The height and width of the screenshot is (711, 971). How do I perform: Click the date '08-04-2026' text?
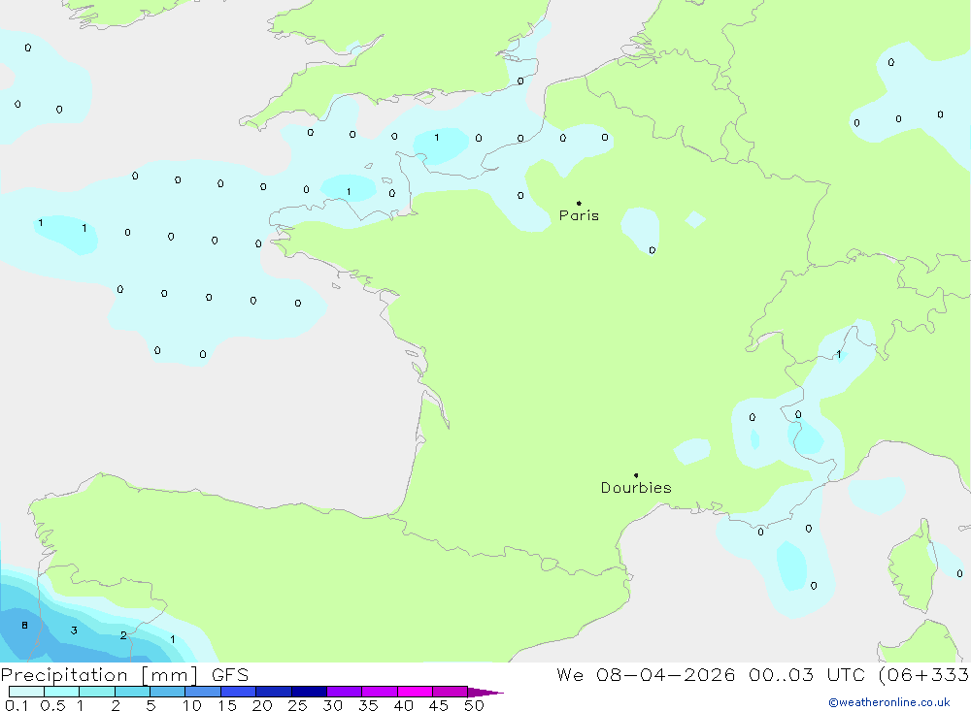666,674
